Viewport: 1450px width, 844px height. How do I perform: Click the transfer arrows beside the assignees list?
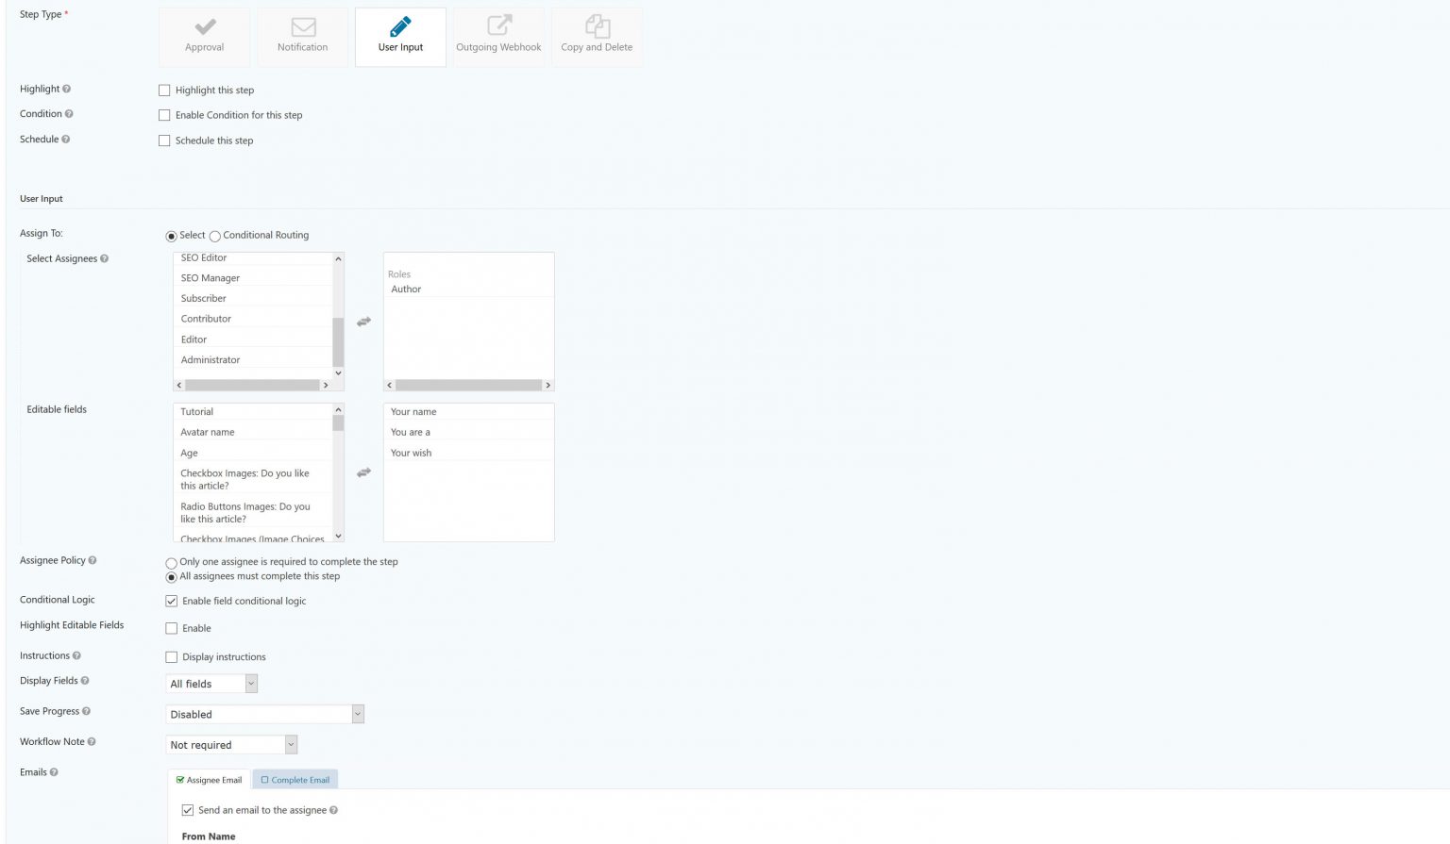(x=363, y=321)
